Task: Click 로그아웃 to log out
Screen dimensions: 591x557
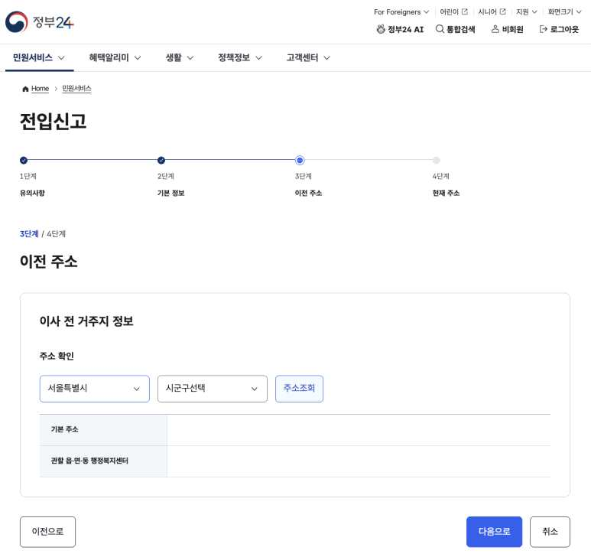Action: (559, 29)
